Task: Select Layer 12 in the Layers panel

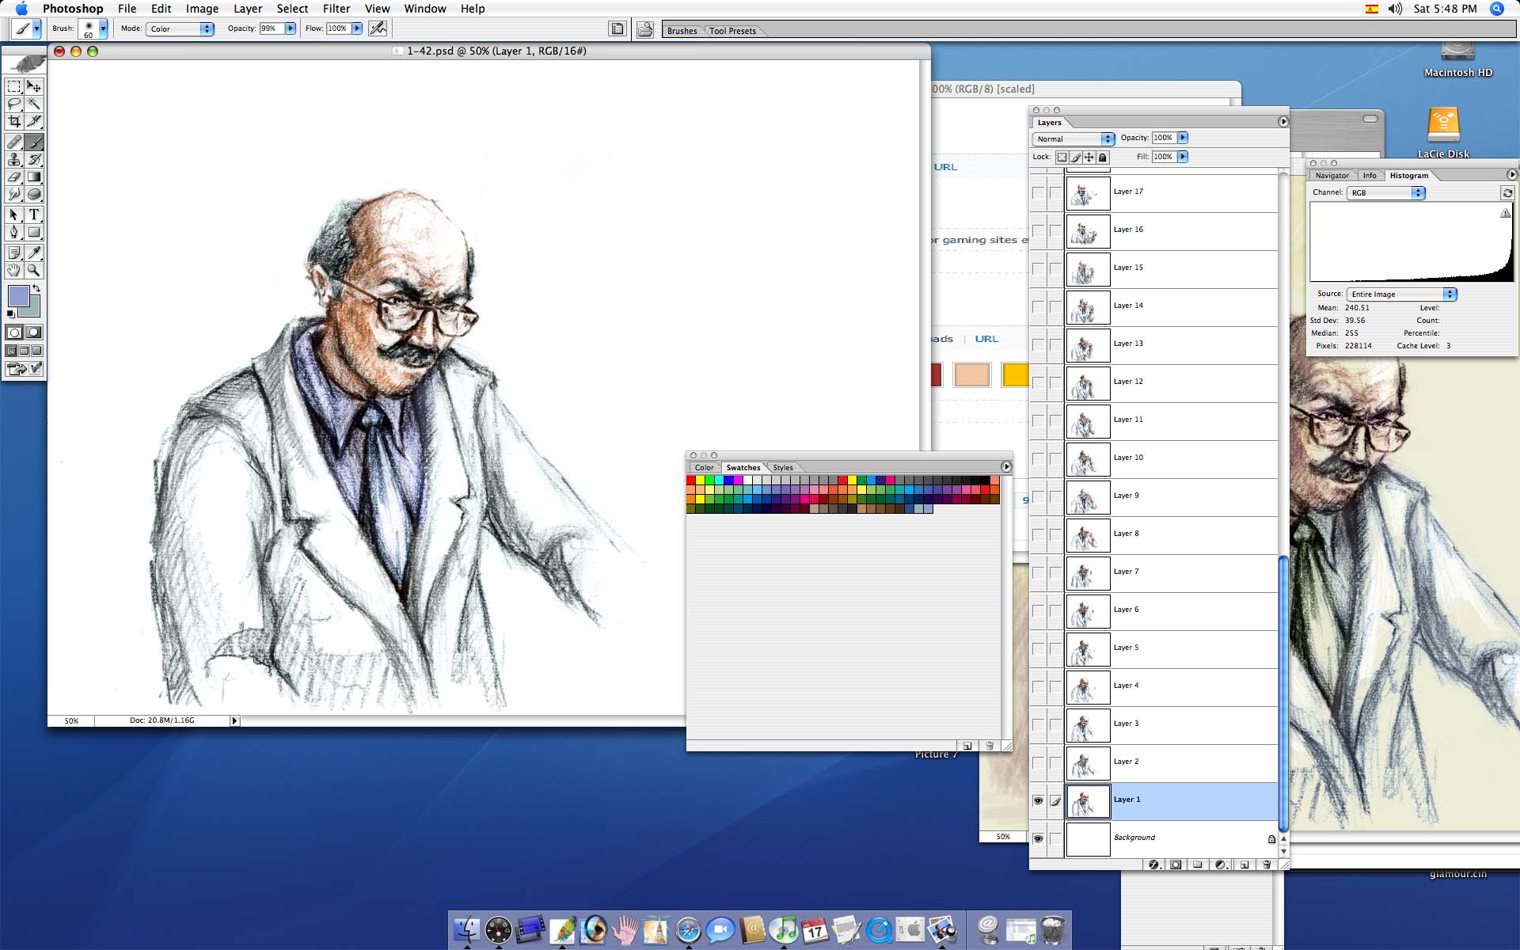Action: pyautogui.click(x=1171, y=383)
